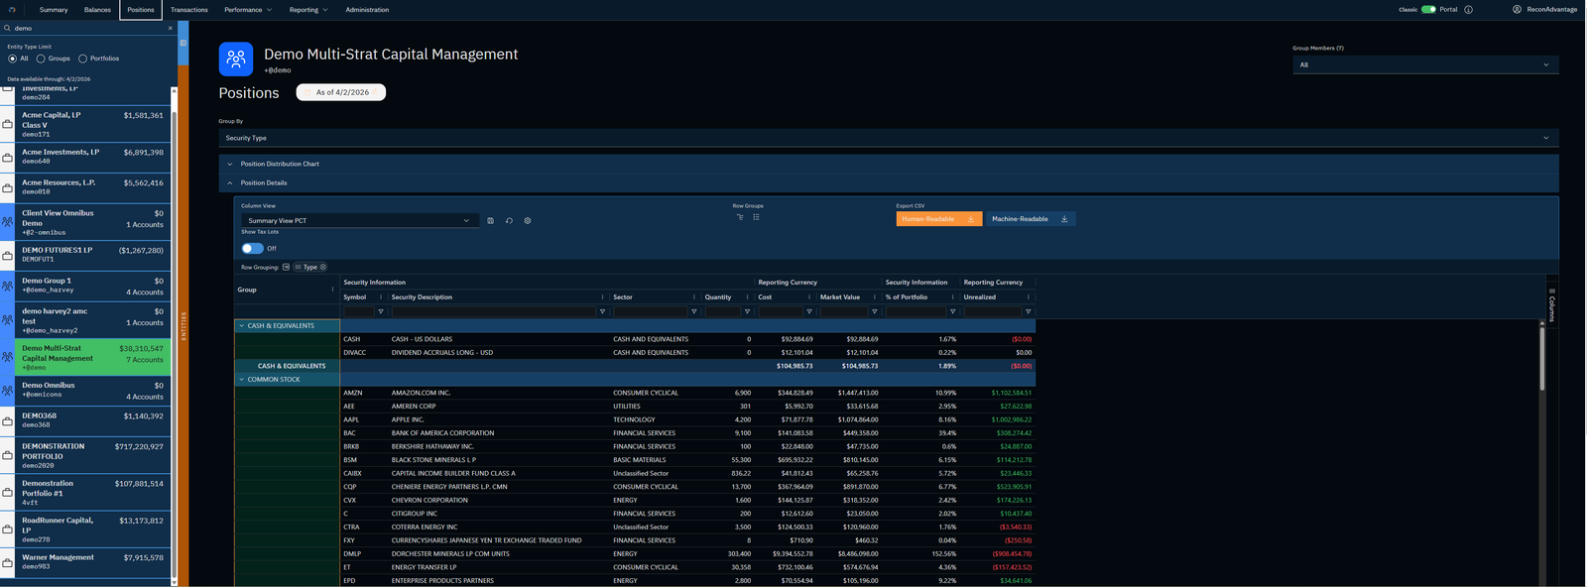Screen dimensions: 1587x587
Task: Open ReconAdvantage user account icon
Action: 1518,10
